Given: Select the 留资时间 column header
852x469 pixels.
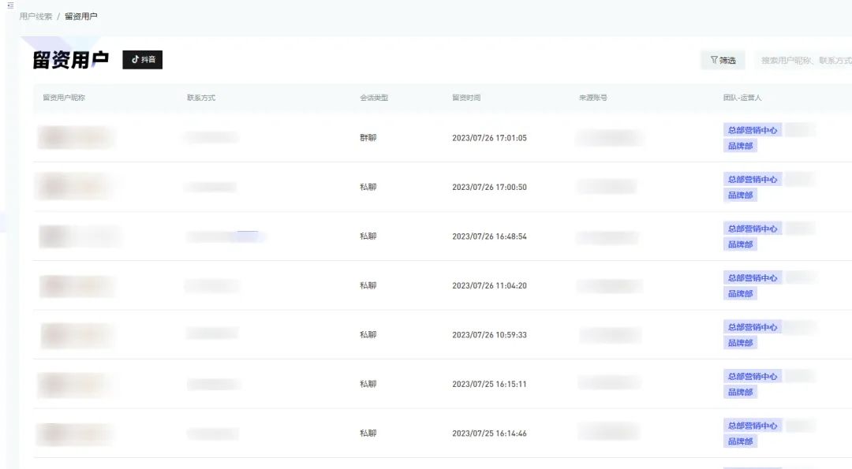Looking at the screenshot, I should pos(466,98).
